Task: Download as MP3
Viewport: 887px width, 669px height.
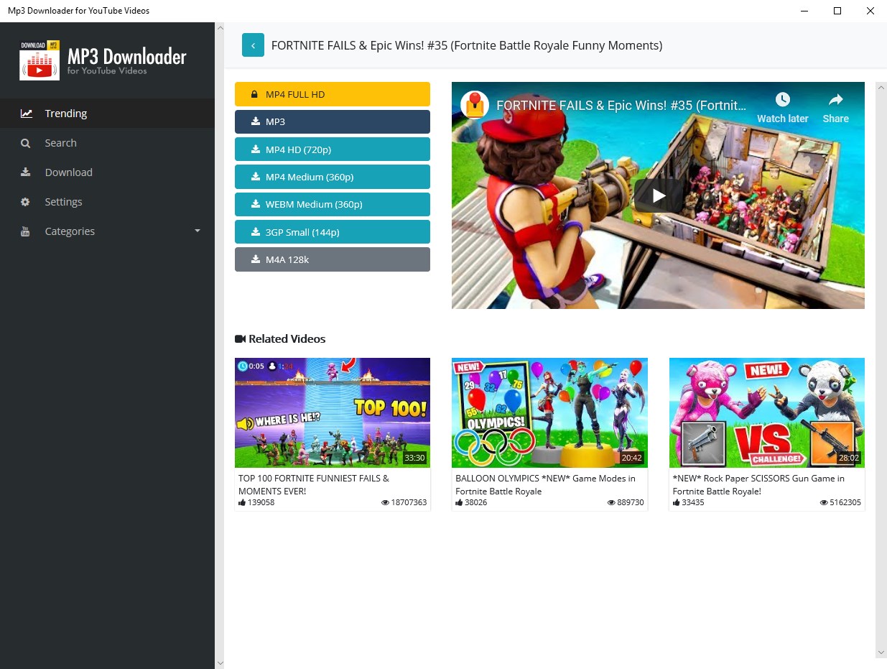Action: 333,121
